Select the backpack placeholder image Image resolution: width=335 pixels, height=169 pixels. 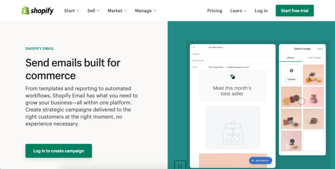point(233,127)
